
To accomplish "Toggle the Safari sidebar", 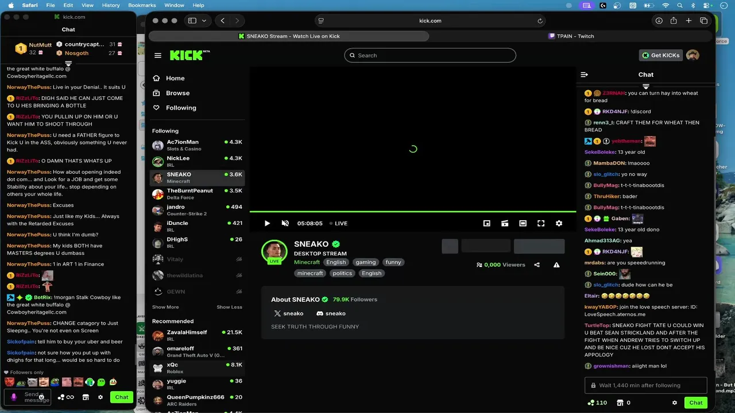I will click(x=192, y=21).
